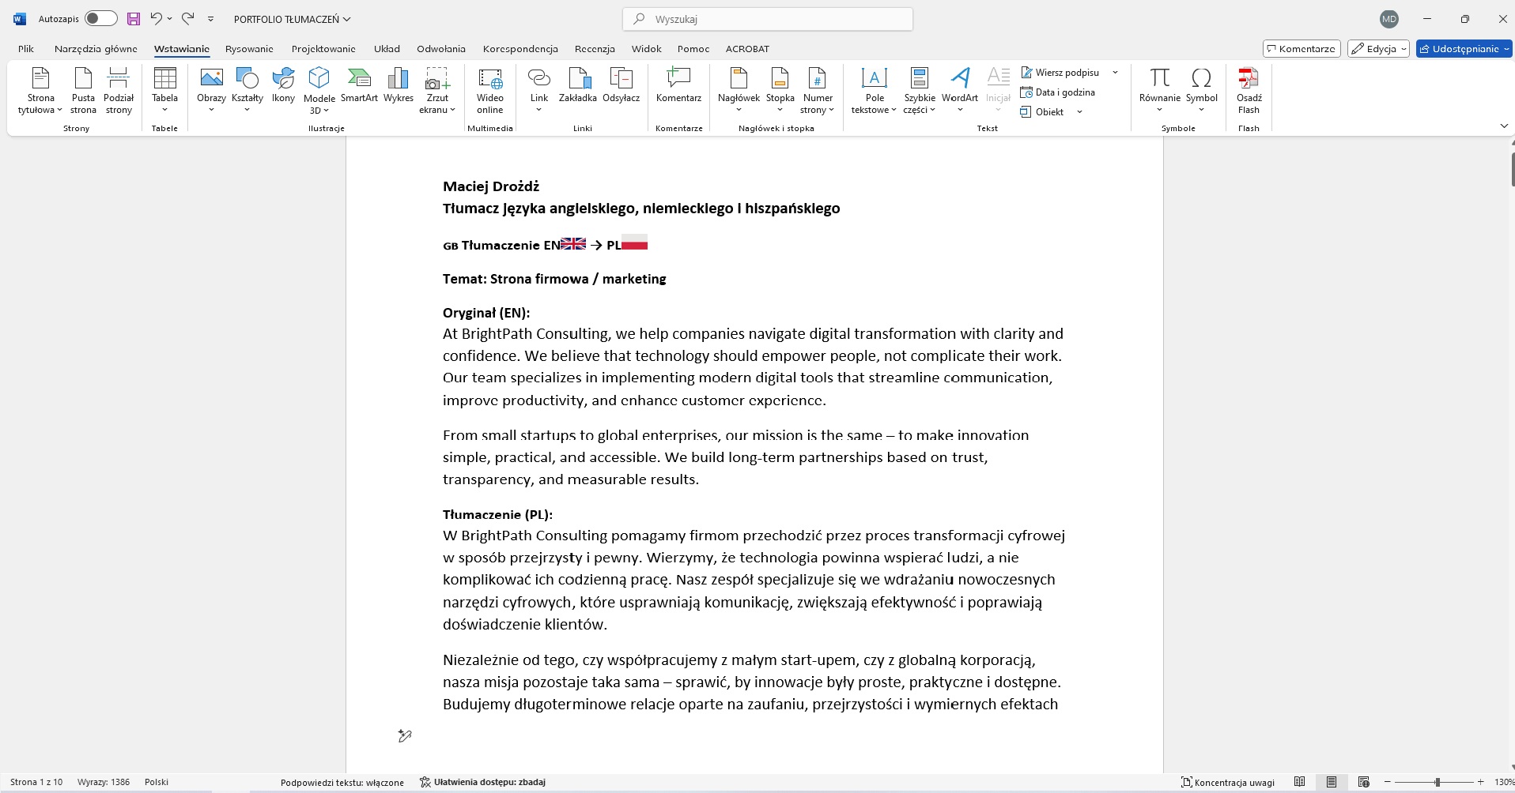Insert a special character with Symbol
The image size is (1515, 793).
point(1201,91)
